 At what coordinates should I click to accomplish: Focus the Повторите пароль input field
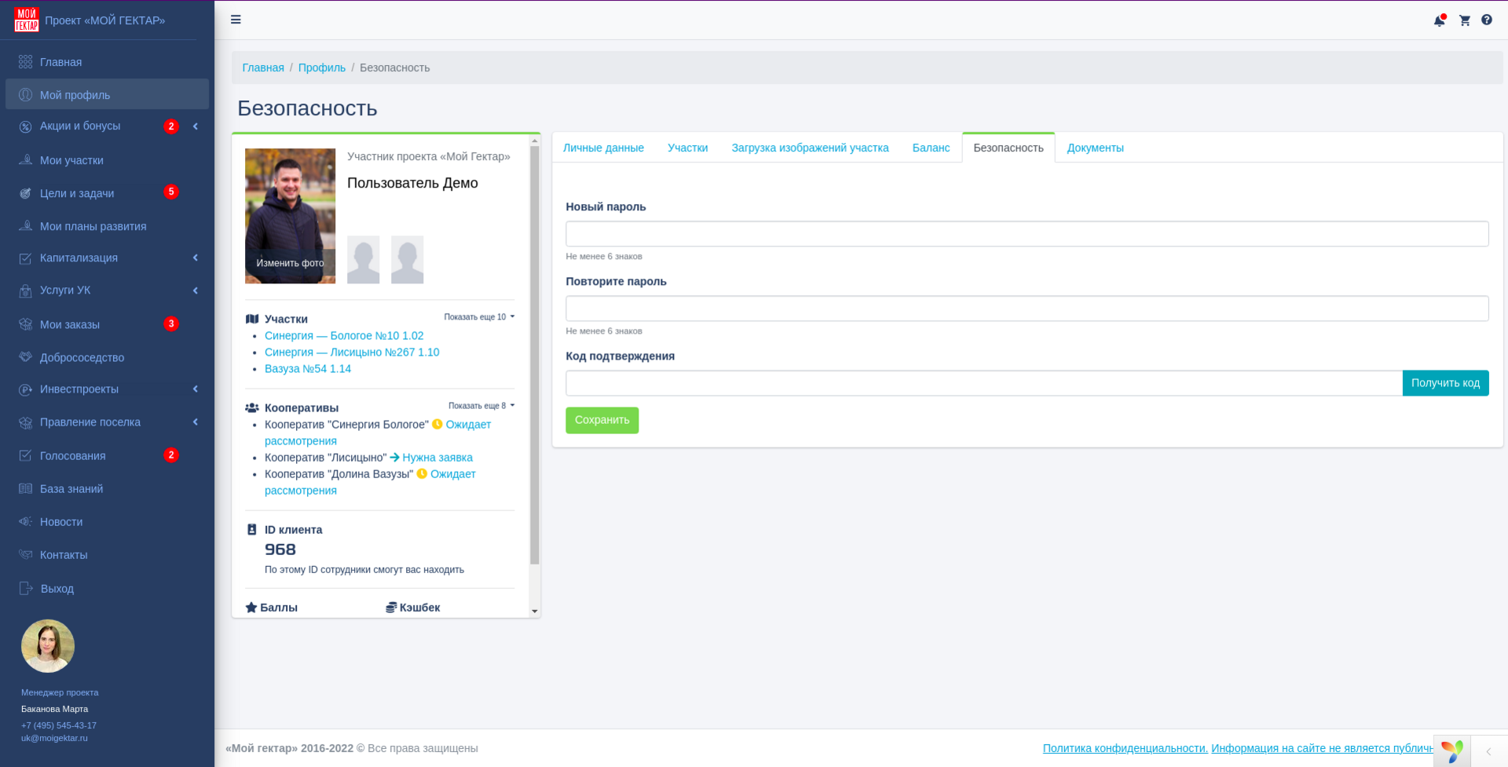1027,308
